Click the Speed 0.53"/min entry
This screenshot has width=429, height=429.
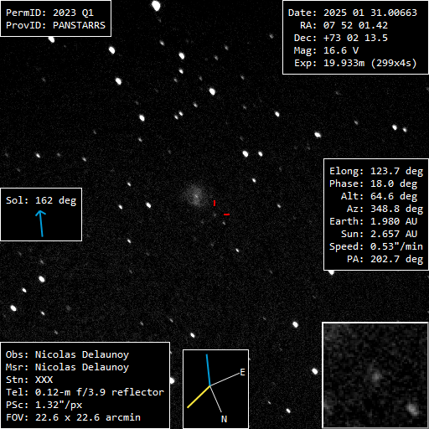click(376, 246)
